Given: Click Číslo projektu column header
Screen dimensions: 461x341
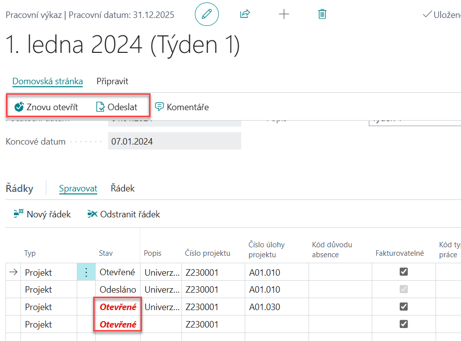Looking at the screenshot, I should tap(207, 253).
